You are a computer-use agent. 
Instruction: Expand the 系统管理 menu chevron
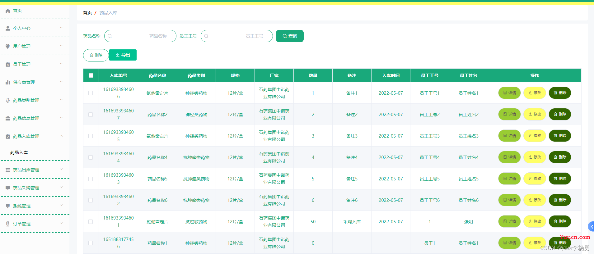coord(61,205)
